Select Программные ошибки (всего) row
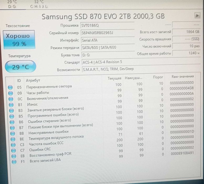204x184 pixels. pos(102,113)
